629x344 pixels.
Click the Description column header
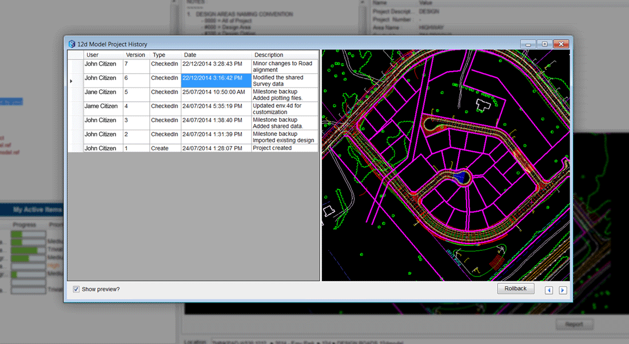(269, 55)
